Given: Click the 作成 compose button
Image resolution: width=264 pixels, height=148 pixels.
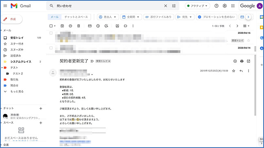Looking at the screenshot, I should (x=11, y=19).
